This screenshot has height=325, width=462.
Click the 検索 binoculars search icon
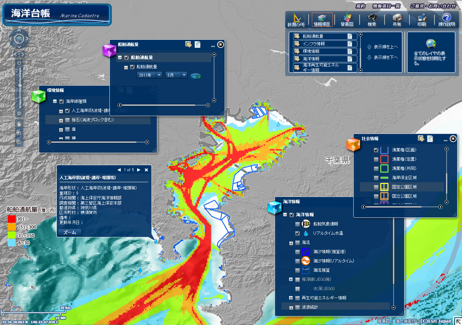pyautogui.click(x=372, y=20)
